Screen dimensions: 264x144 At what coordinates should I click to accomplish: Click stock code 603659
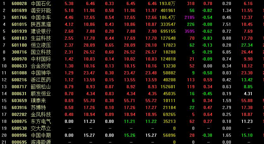[19, 101]
